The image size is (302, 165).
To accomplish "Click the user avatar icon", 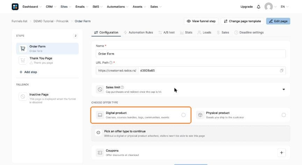I will pyautogui.click(x=268, y=7).
